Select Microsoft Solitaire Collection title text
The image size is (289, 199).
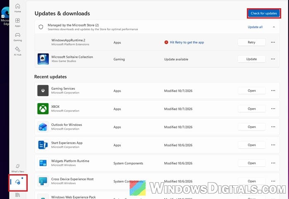pyautogui.click(x=72, y=57)
